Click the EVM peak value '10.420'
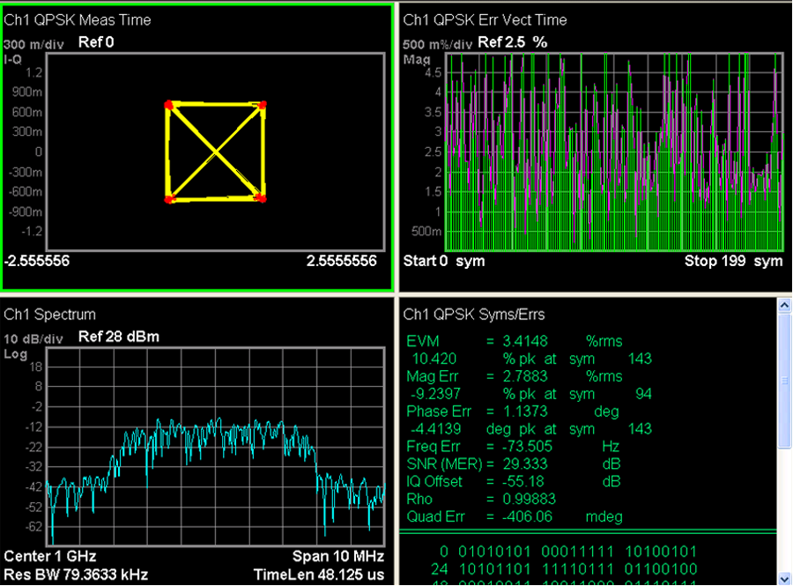The width and height of the screenshot is (793, 586). click(434, 359)
